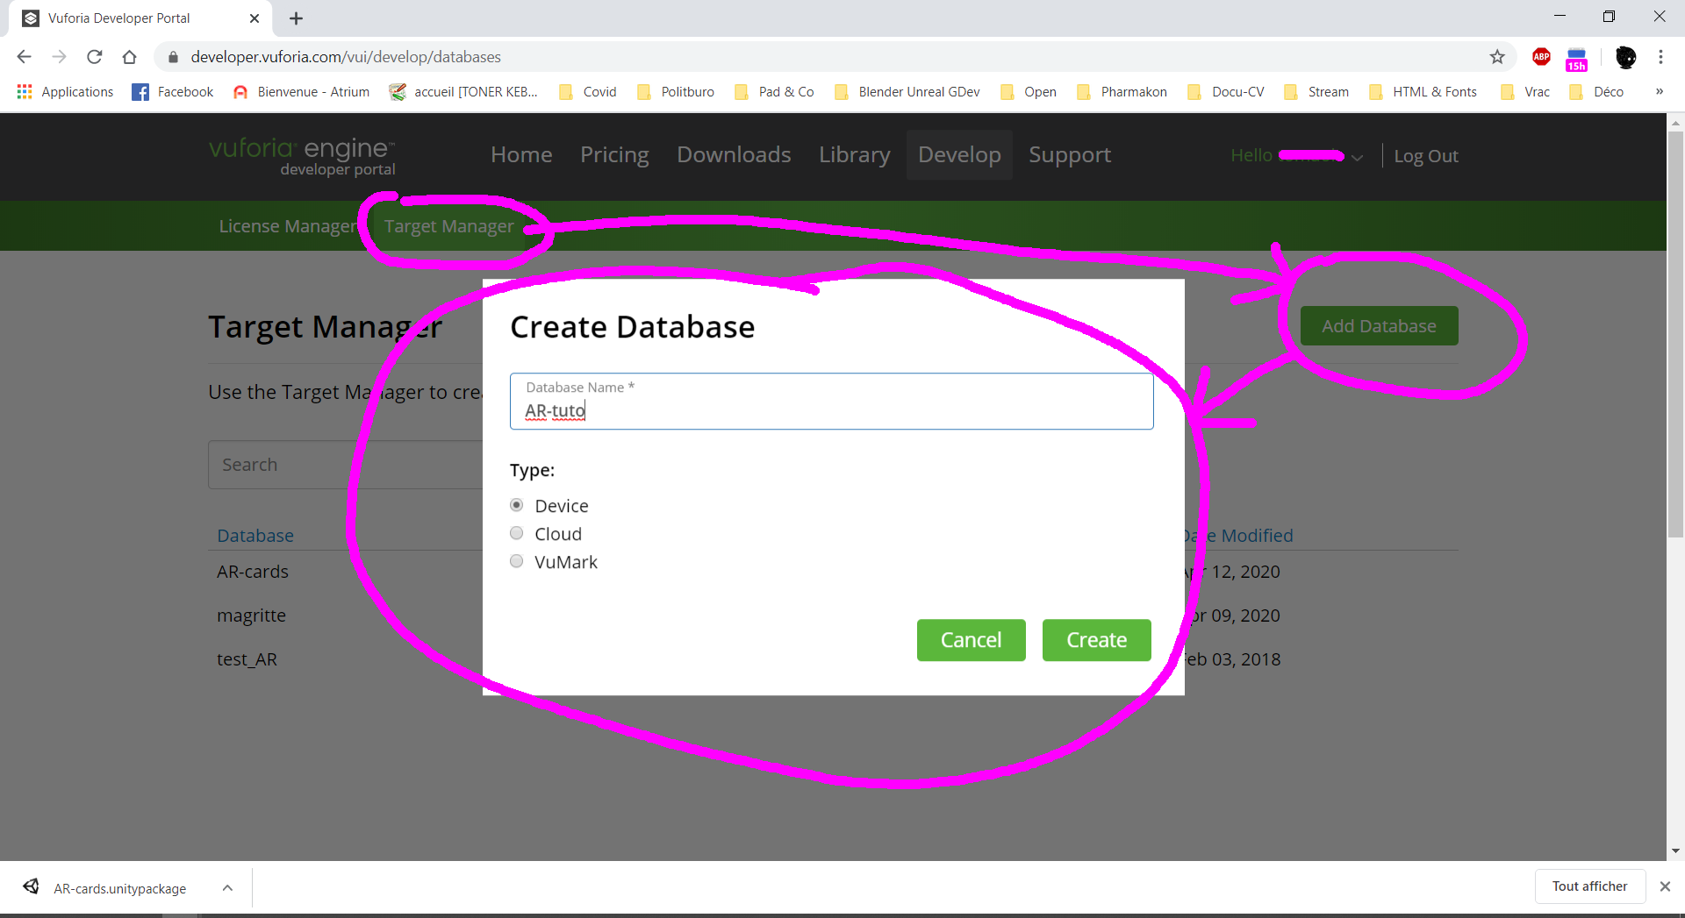Click the Search databases field
The width and height of the screenshot is (1685, 918).
coord(346,465)
